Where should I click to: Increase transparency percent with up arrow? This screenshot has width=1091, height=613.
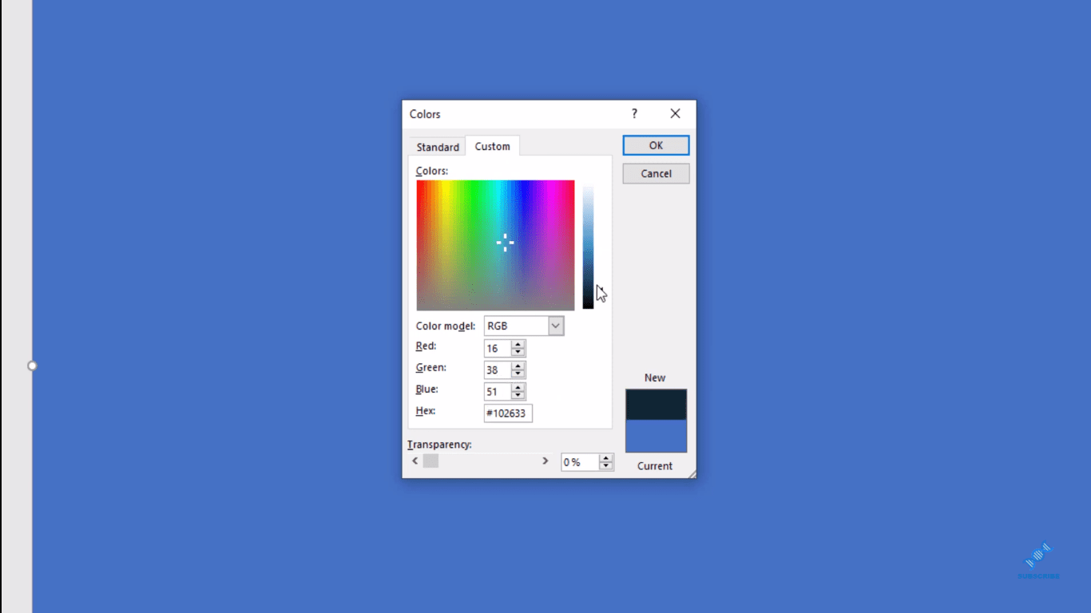click(x=606, y=458)
